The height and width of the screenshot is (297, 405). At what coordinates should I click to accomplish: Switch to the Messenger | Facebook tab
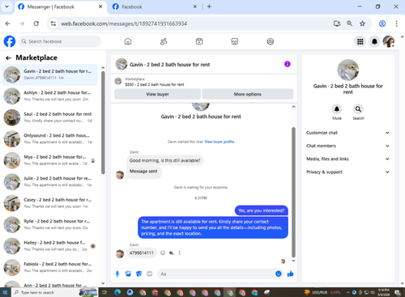point(60,6)
